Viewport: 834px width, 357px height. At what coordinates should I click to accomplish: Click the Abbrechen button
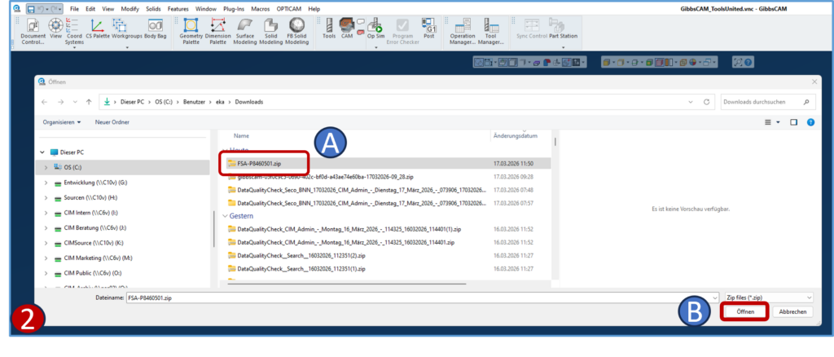pos(792,312)
